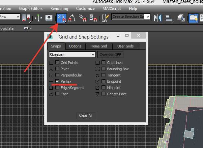
Task: Switch to the Home Grid tab
Action: [x=99, y=46]
